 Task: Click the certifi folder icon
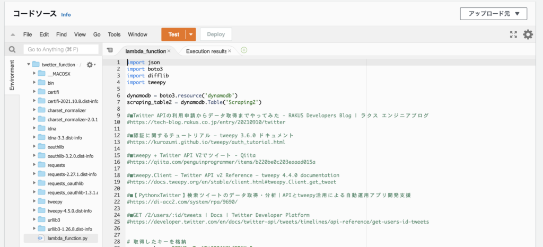(x=41, y=92)
